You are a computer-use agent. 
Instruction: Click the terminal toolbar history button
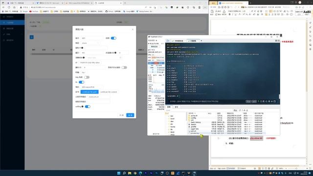tap(248, 101)
